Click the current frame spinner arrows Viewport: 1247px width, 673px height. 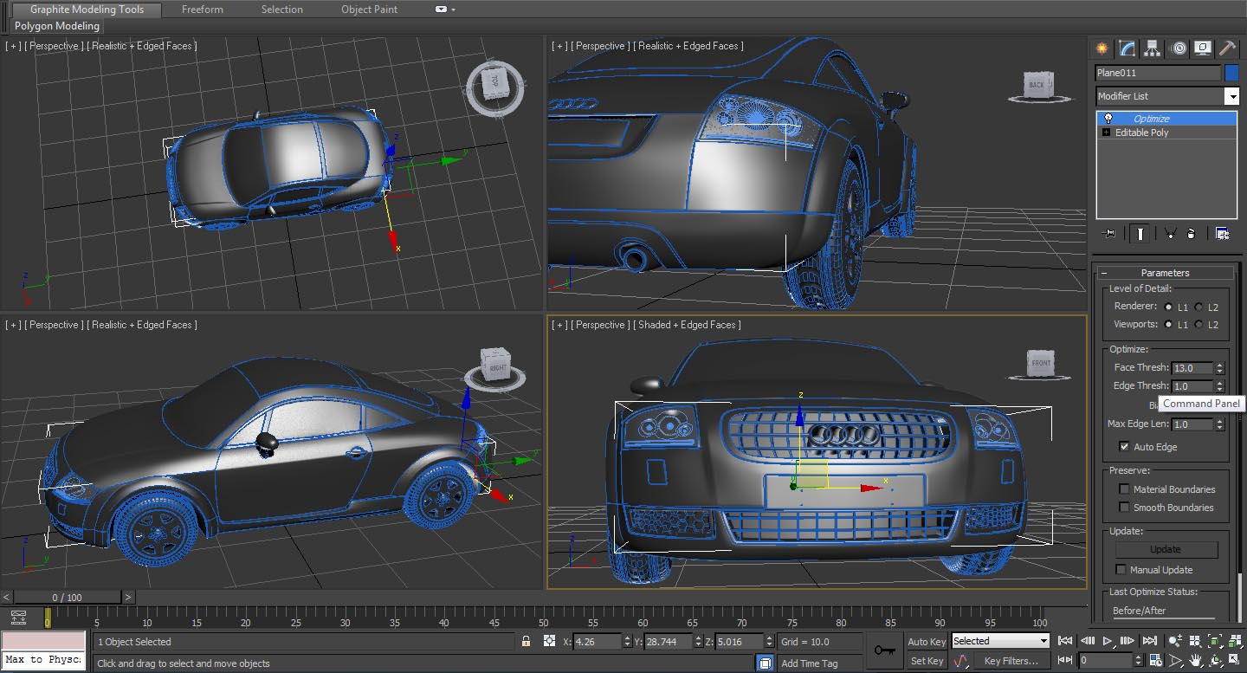coord(1139,660)
